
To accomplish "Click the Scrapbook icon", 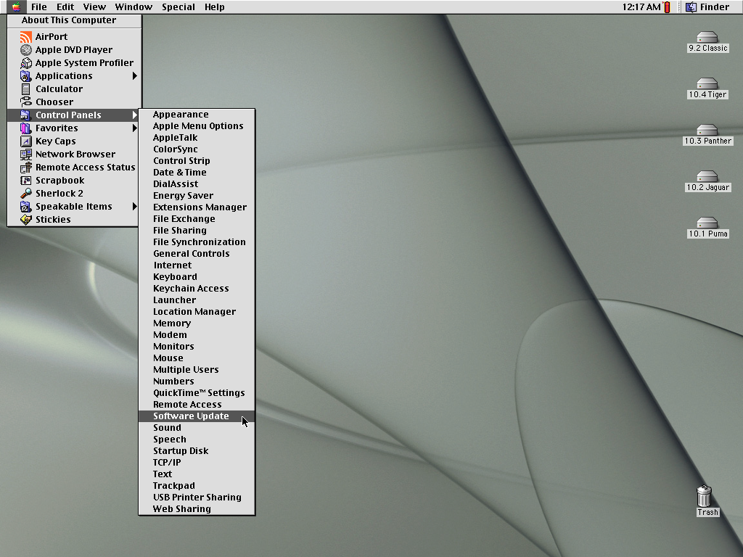I will click(x=25, y=181).
